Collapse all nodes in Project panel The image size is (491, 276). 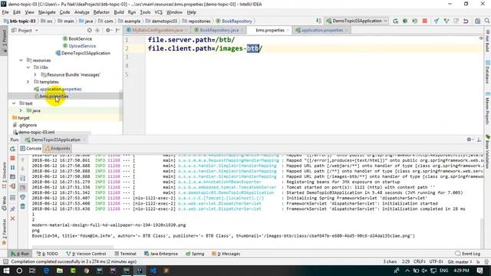click(97, 31)
